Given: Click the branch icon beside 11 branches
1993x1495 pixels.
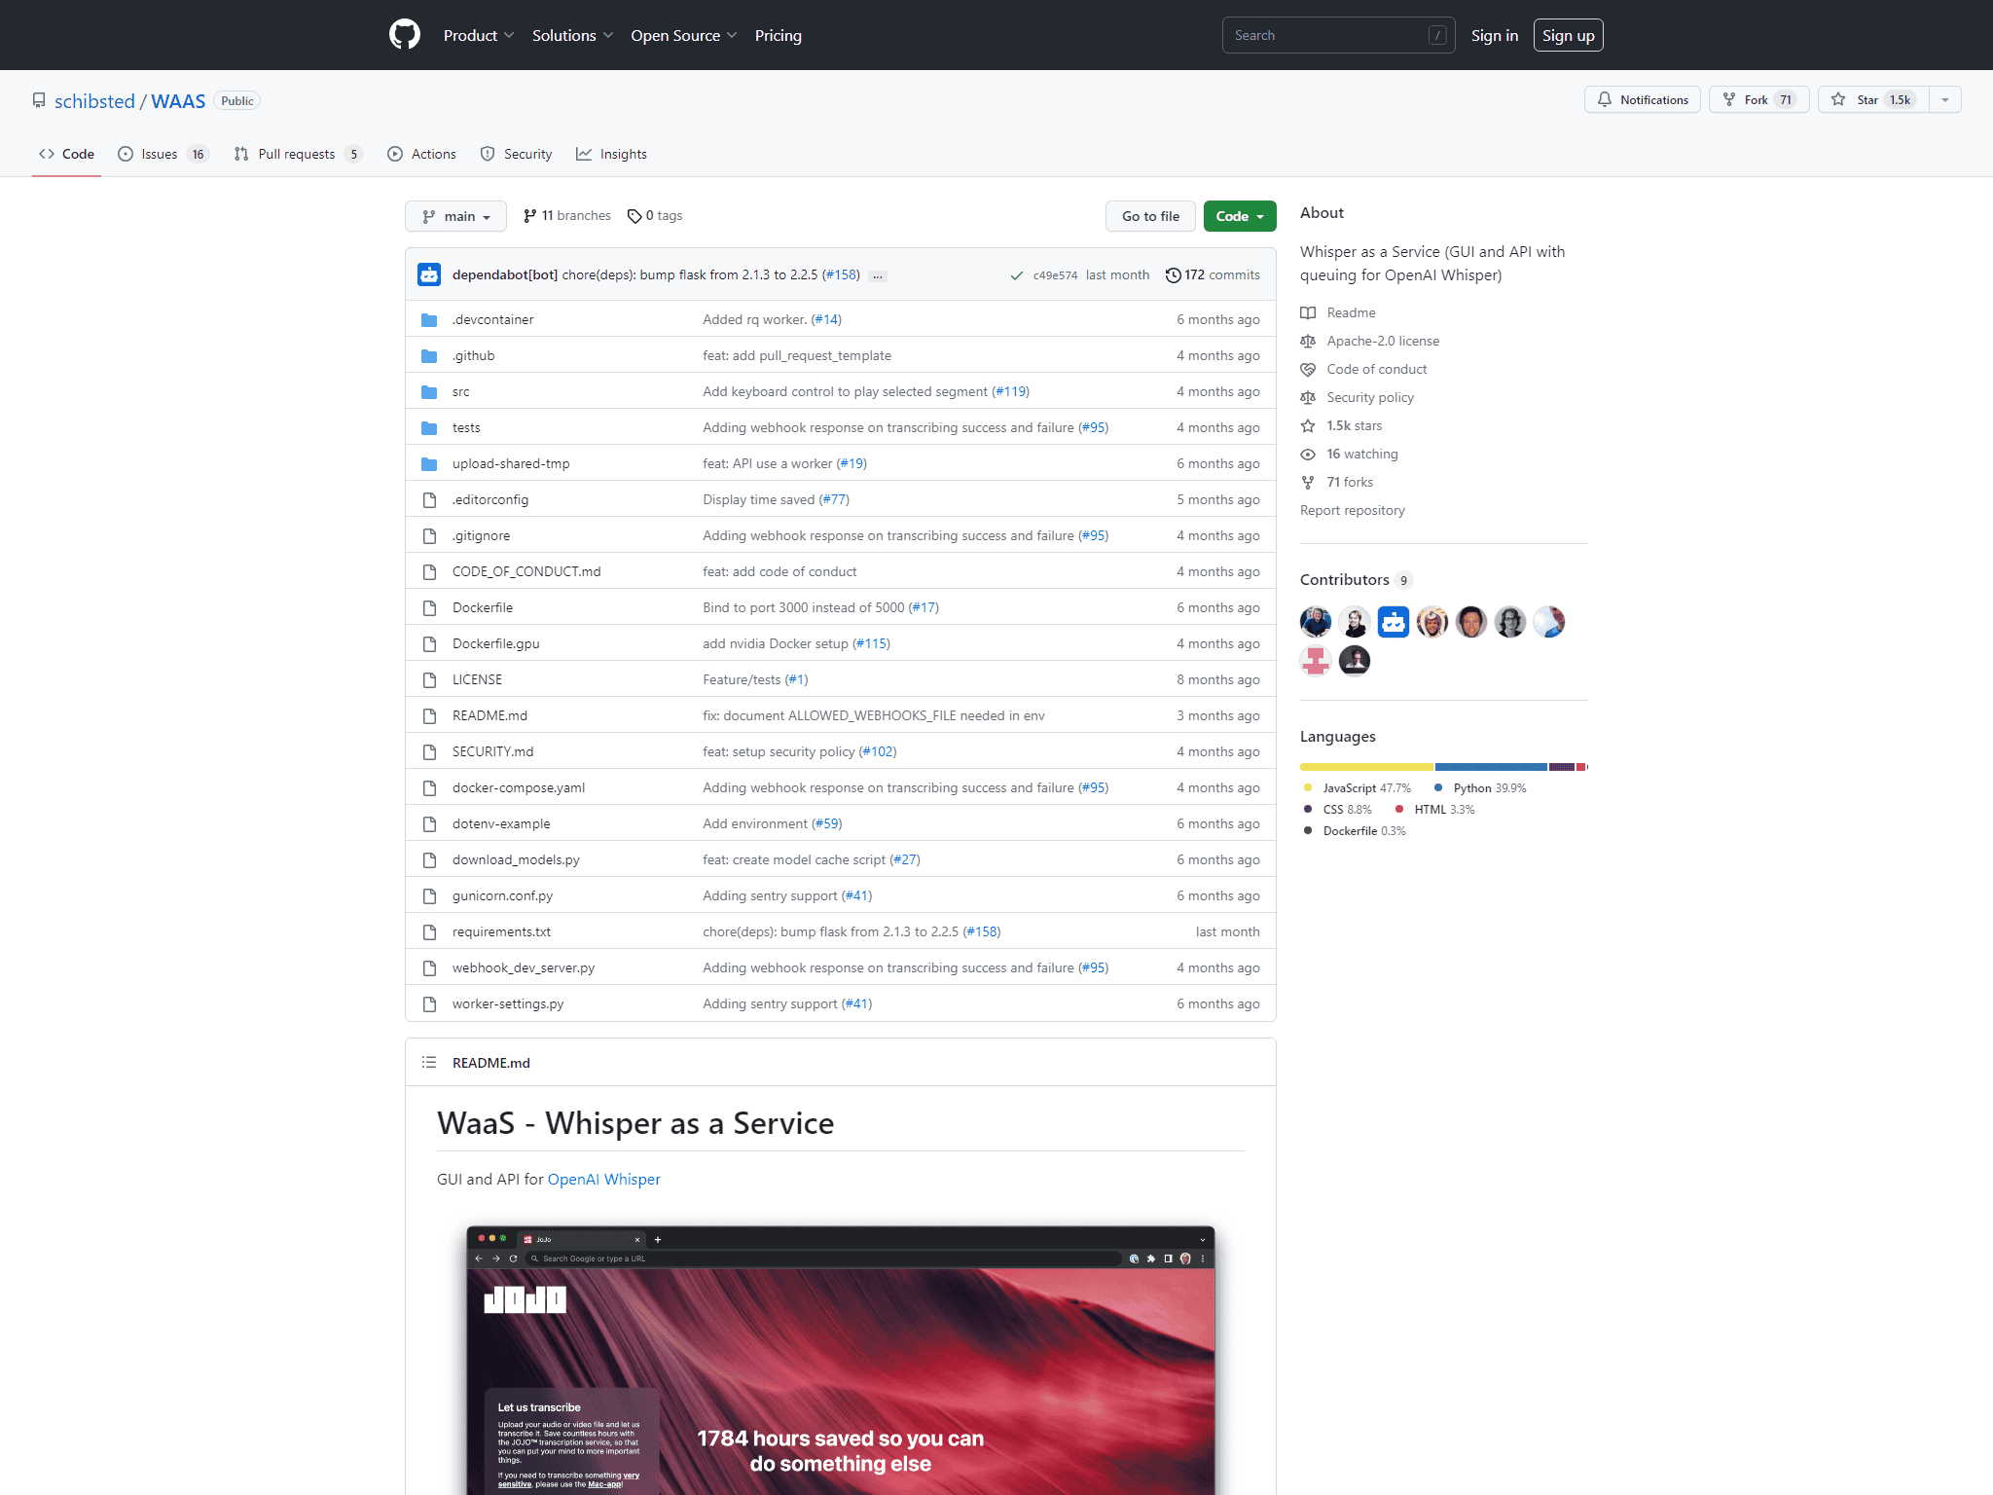Looking at the screenshot, I should click(530, 216).
